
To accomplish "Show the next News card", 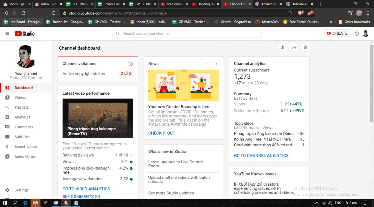I will point(216,64).
